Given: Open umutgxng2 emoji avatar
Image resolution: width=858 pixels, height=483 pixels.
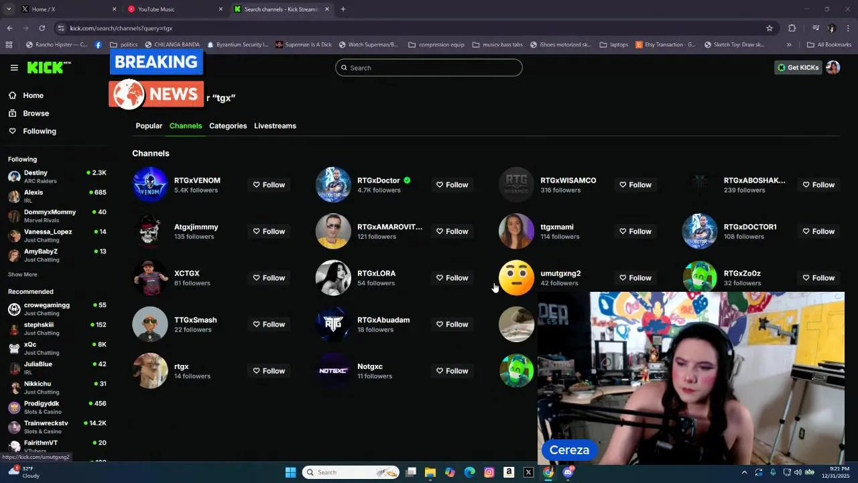Looking at the screenshot, I should (516, 278).
